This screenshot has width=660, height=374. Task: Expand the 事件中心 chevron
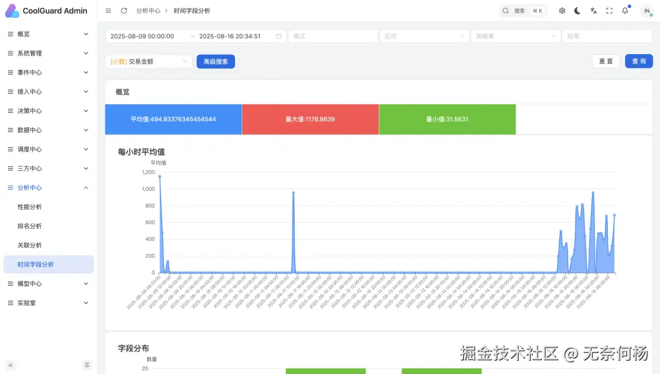86,73
